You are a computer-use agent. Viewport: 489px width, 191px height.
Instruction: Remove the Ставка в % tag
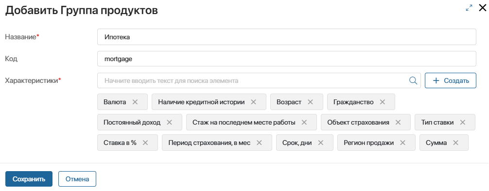coord(145,143)
